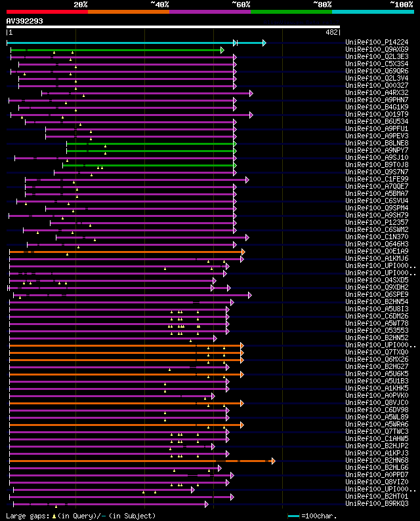Click the UniRef100_Q9SPM4 hit name
Image resolution: width=420 pixels, height=521 pixels.
point(377,208)
